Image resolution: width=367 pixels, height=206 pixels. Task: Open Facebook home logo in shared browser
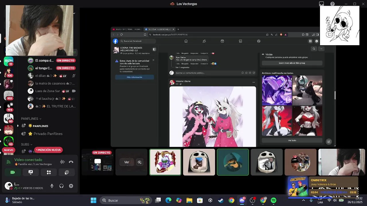115,41
